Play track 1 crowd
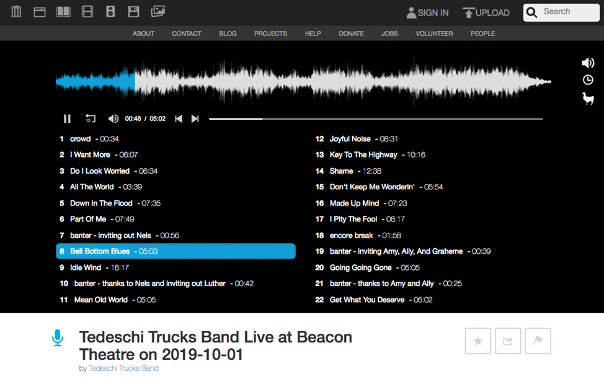604x381 pixels. tap(89, 139)
